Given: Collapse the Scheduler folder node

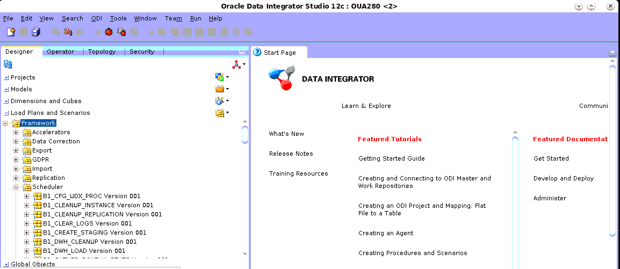Looking at the screenshot, I should (x=16, y=187).
